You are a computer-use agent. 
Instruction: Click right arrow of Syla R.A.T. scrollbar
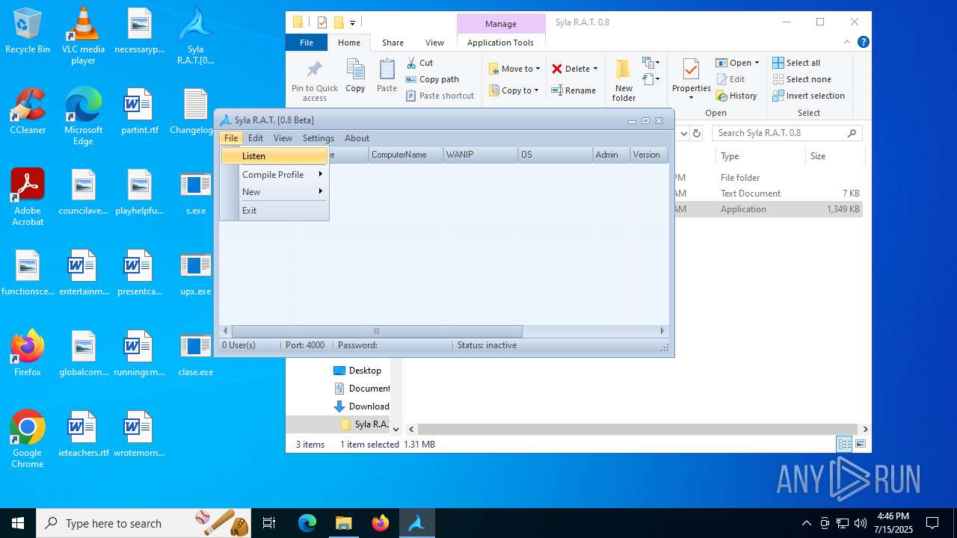point(662,331)
